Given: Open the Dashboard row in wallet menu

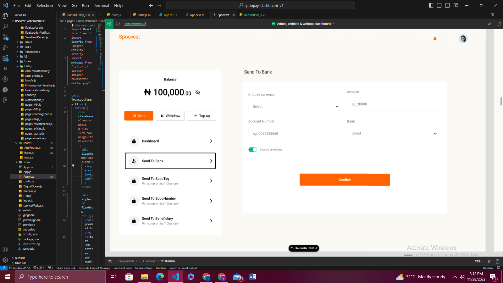Looking at the screenshot, I should (x=170, y=141).
